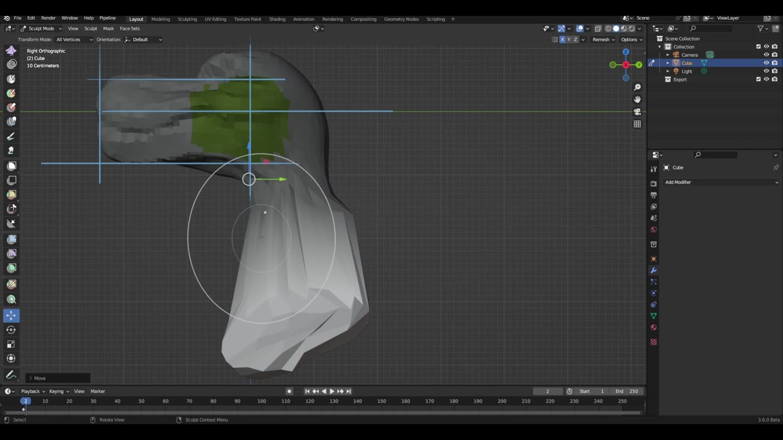
Task: Select the Box Mask tool
Action: [x=11, y=166]
